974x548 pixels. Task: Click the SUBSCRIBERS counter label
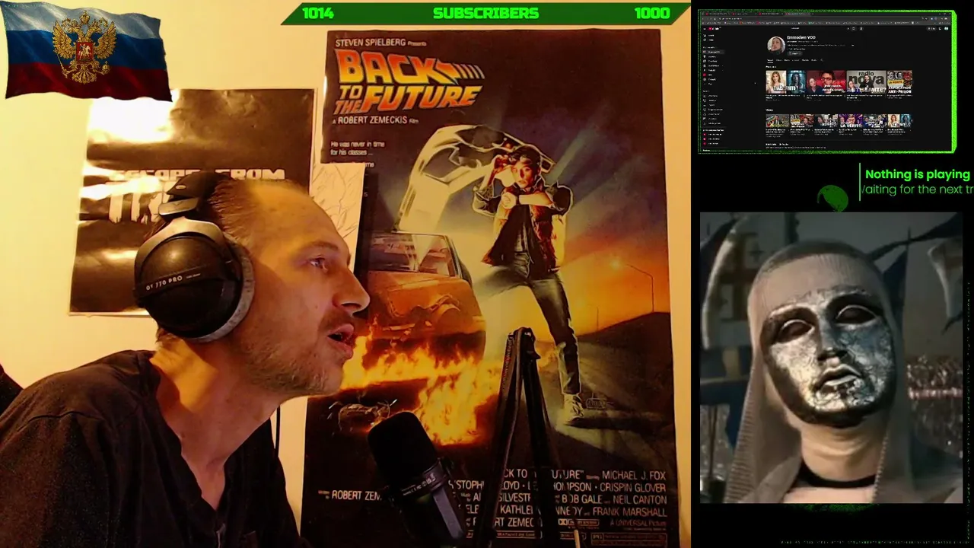click(x=485, y=13)
